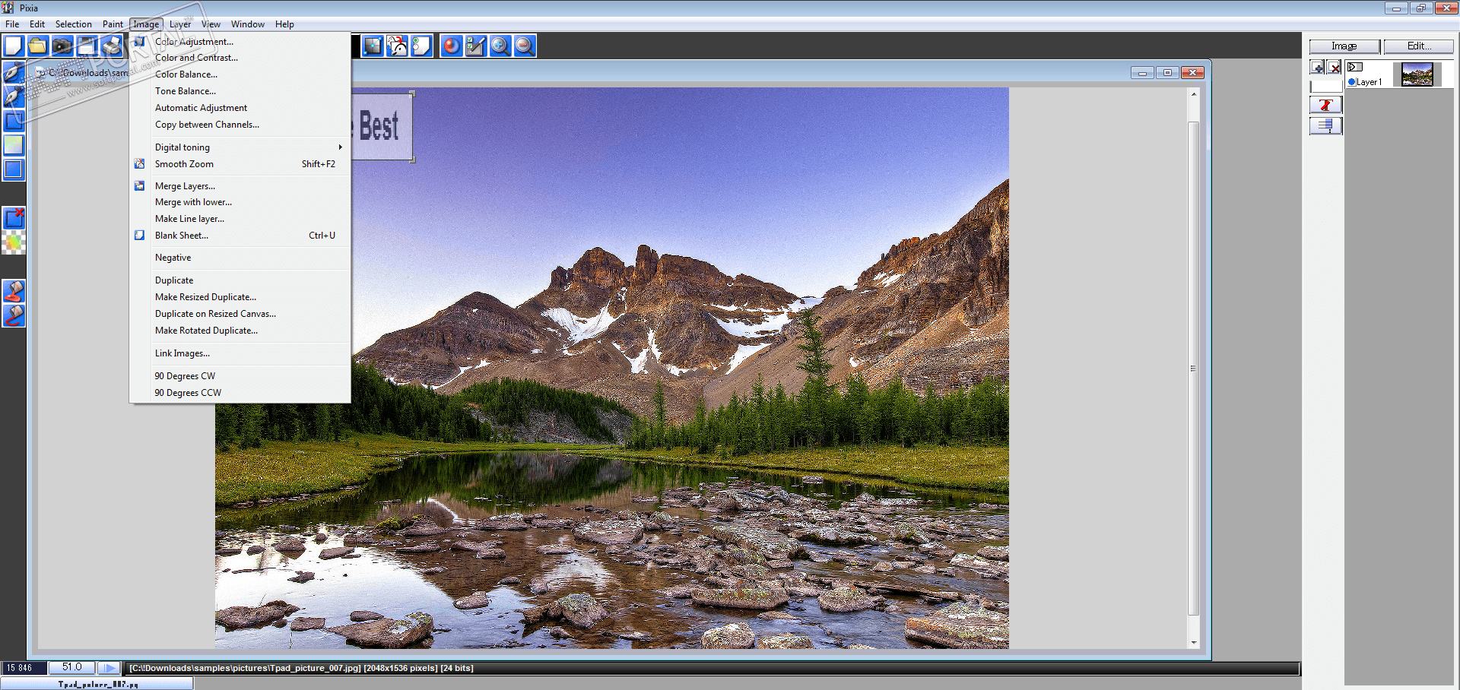
Task: Choose Link Images... menu item
Action: pyautogui.click(x=240, y=353)
